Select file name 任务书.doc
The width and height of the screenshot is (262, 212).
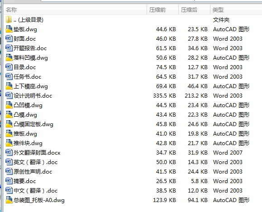tap(28, 77)
